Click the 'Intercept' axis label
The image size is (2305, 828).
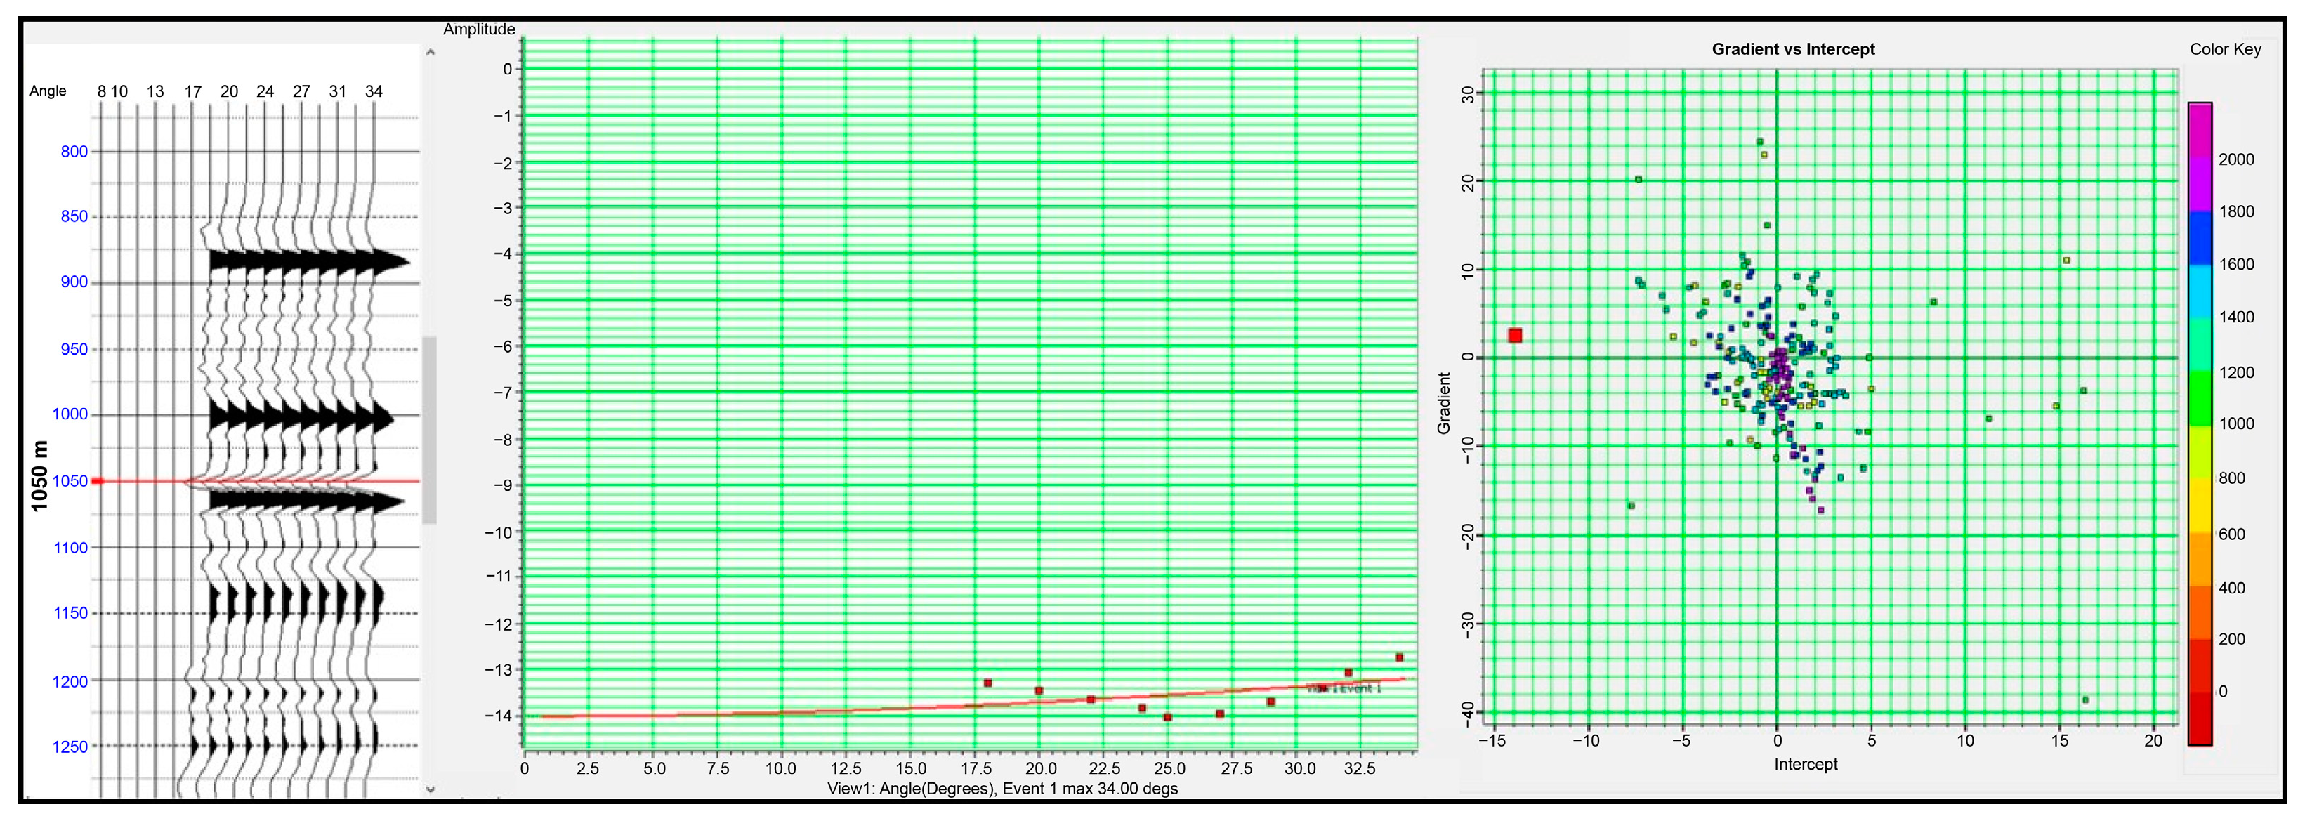point(1806,765)
